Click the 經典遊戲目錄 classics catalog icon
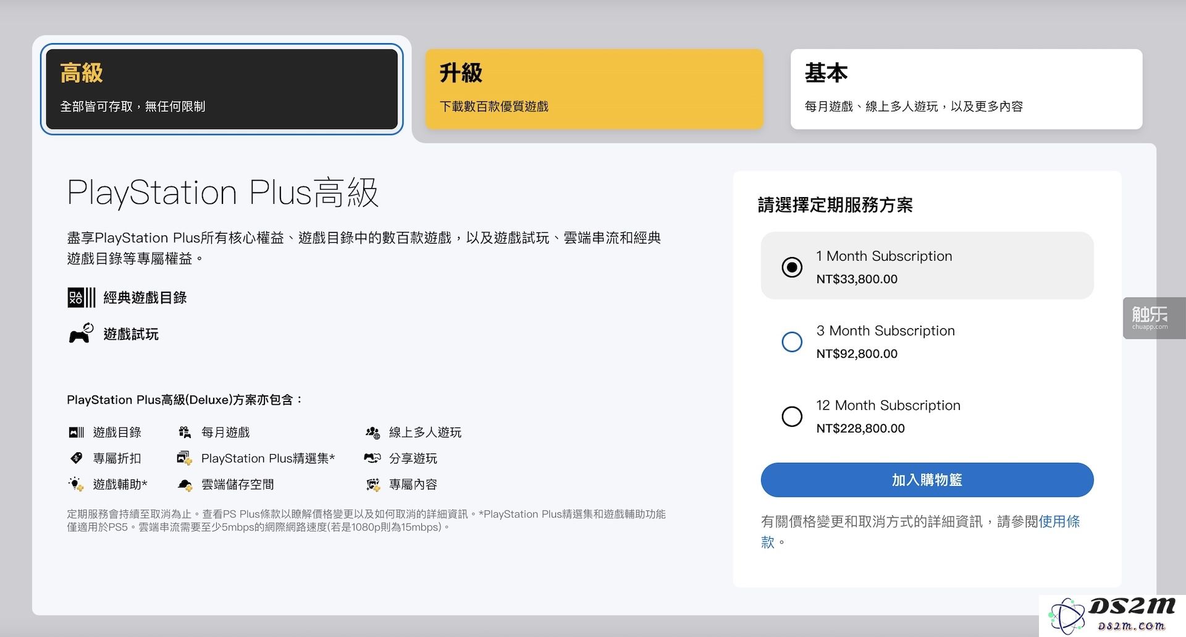Image resolution: width=1186 pixels, height=637 pixels. coord(82,298)
